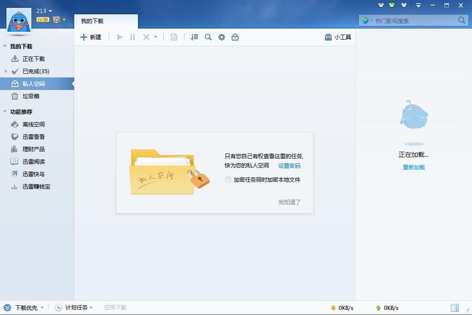Image resolution: width=472 pixels, height=315 pixels.
Task: Click the 正在加载... text
Action: coord(413,155)
